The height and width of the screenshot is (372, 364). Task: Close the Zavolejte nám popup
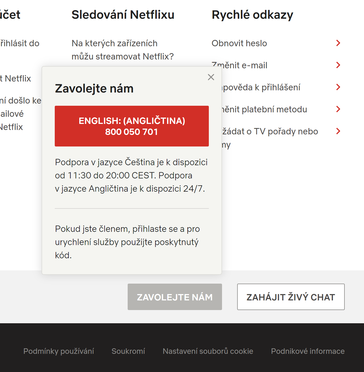(x=211, y=77)
